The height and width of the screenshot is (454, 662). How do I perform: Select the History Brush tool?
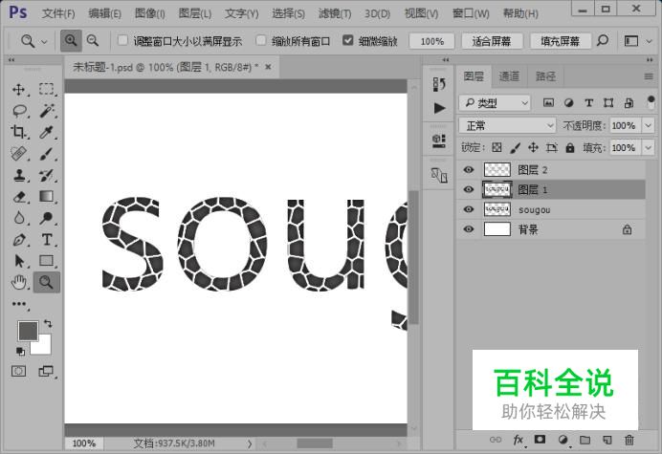click(46, 175)
